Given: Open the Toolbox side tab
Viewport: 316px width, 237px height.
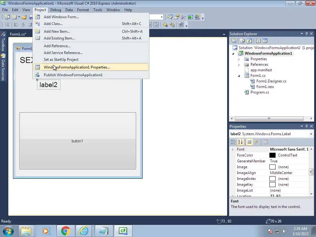Looking at the screenshot, I should (x=3, y=42).
